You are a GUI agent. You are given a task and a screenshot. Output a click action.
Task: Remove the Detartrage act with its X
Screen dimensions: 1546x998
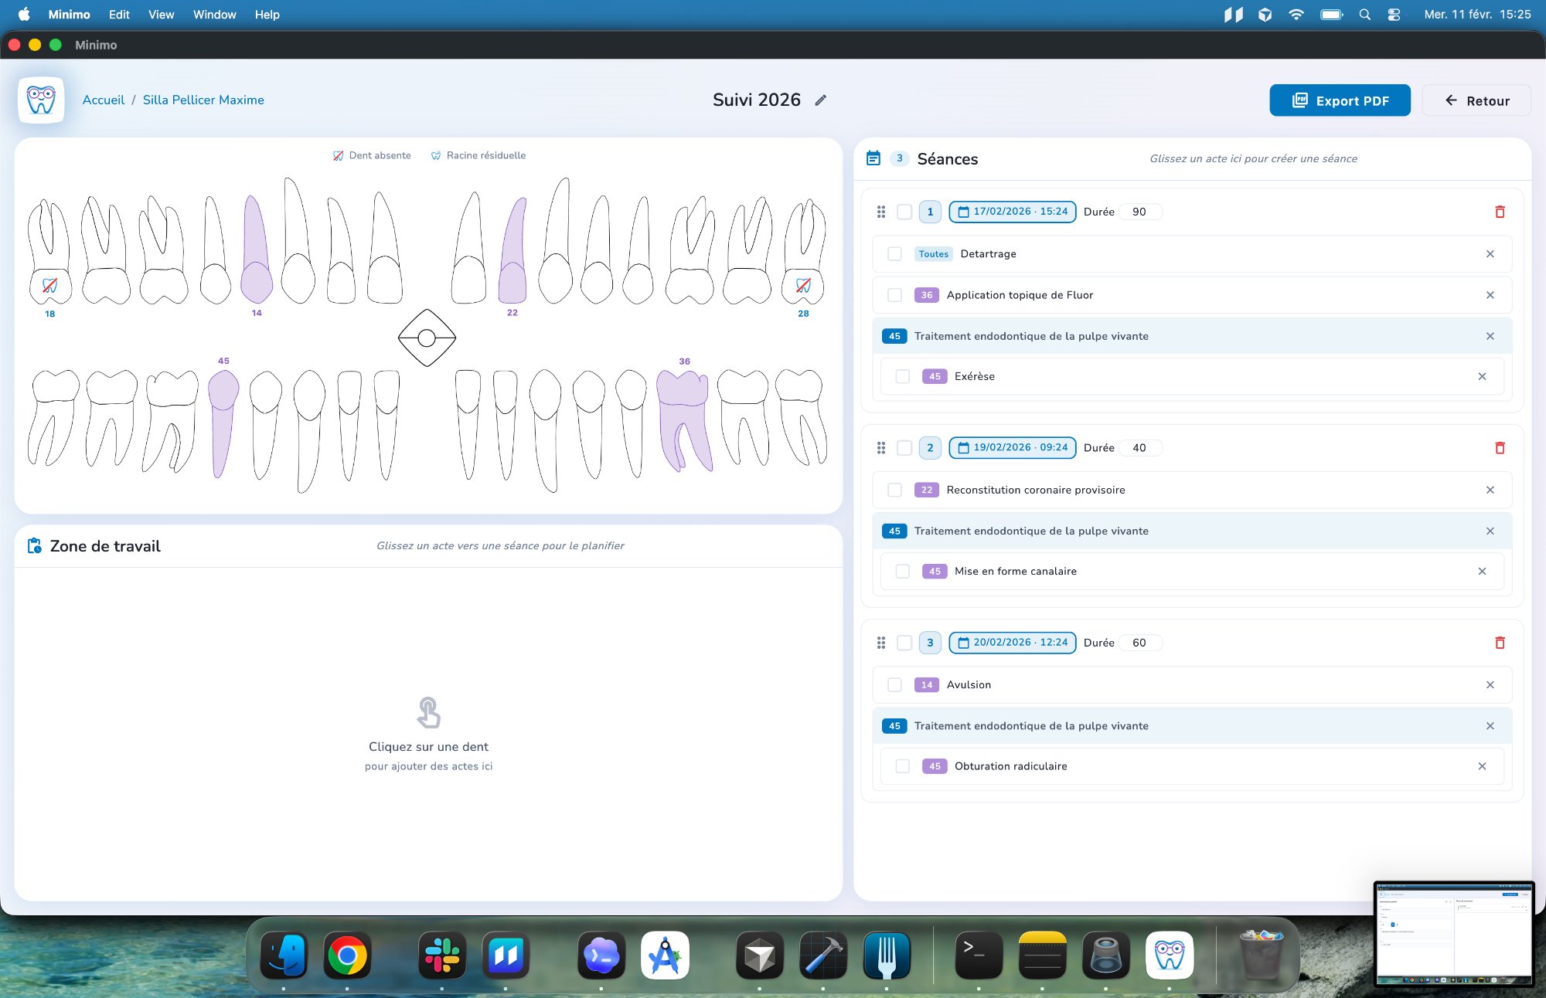[x=1490, y=254]
